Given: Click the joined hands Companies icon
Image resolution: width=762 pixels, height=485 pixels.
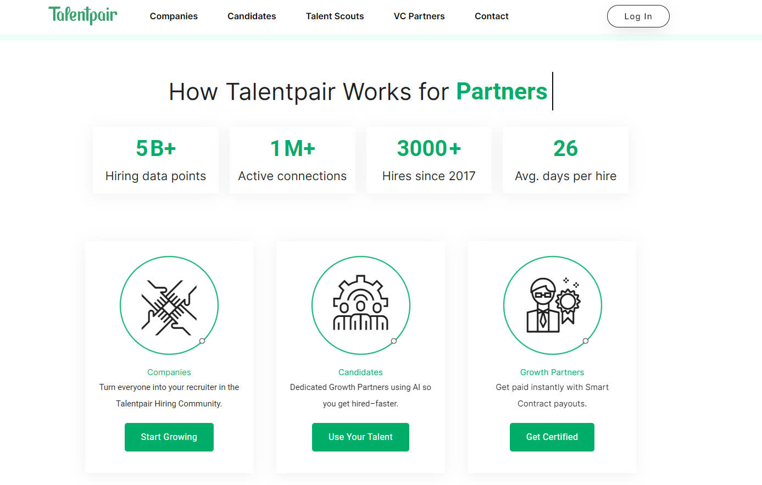Looking at the screenshot, I should point(169,305).
